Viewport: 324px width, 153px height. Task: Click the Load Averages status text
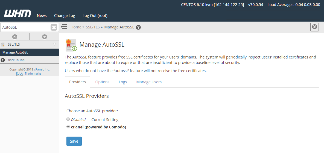click(x=294, y=5)
